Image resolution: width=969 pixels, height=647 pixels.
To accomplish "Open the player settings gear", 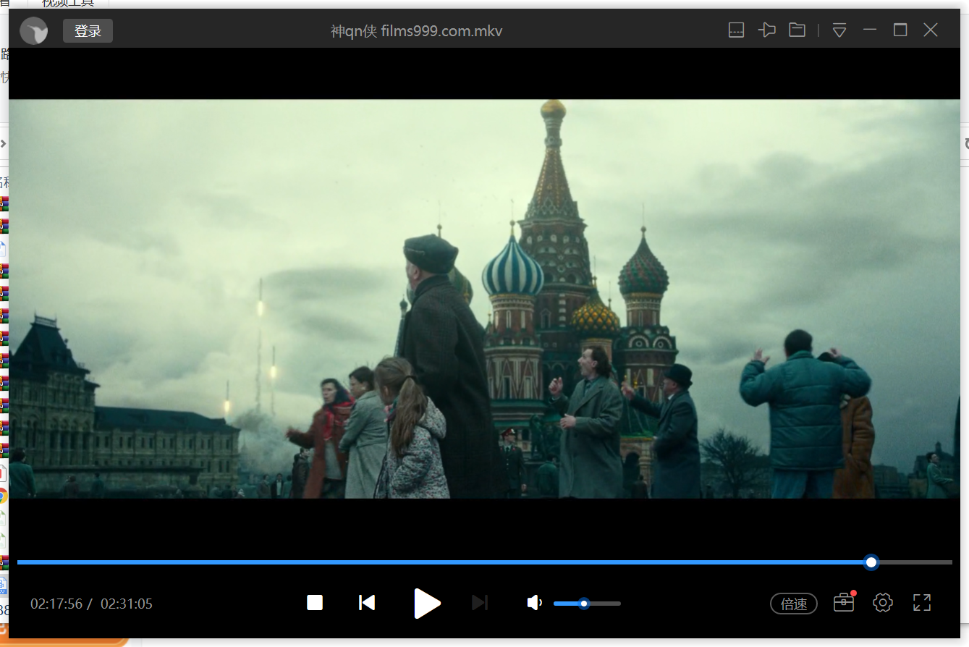I will [883, 602].
